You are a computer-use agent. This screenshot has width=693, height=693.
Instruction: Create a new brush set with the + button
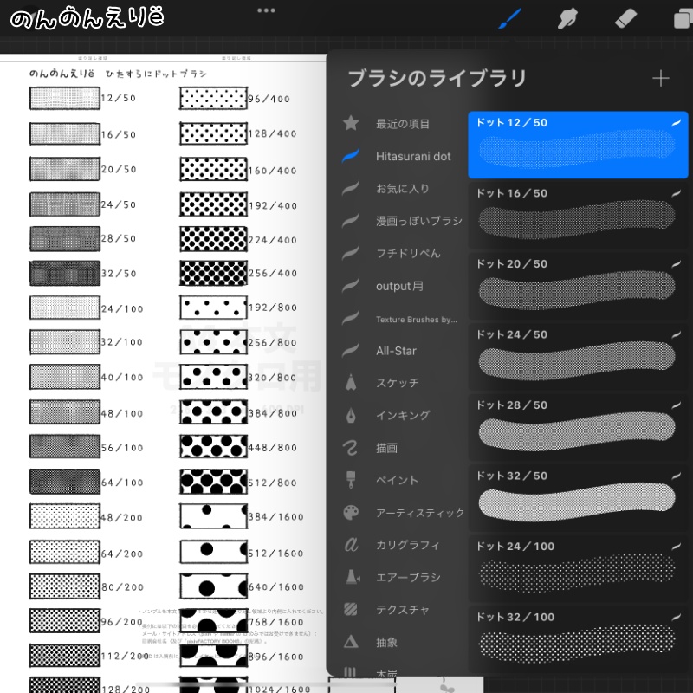tap(661, 78)
